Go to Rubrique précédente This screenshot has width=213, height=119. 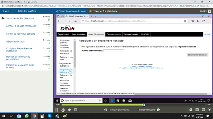tap(117, 110)
